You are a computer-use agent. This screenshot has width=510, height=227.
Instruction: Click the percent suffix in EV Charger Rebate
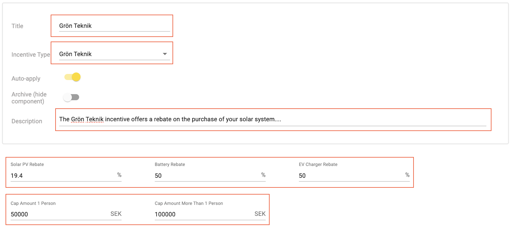pyautogui.click(x=407, y=175)
